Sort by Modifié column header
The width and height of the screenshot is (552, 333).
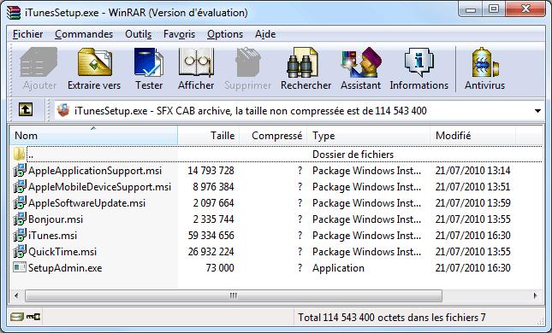coord(472,135)
